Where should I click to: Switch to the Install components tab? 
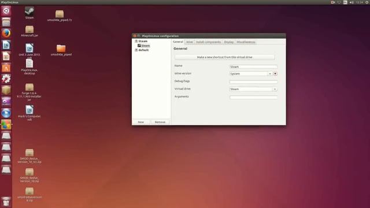[x=208, y=42]
